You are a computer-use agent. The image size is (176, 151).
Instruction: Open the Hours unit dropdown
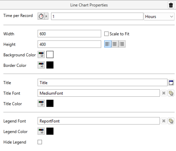tap(159, 17)
